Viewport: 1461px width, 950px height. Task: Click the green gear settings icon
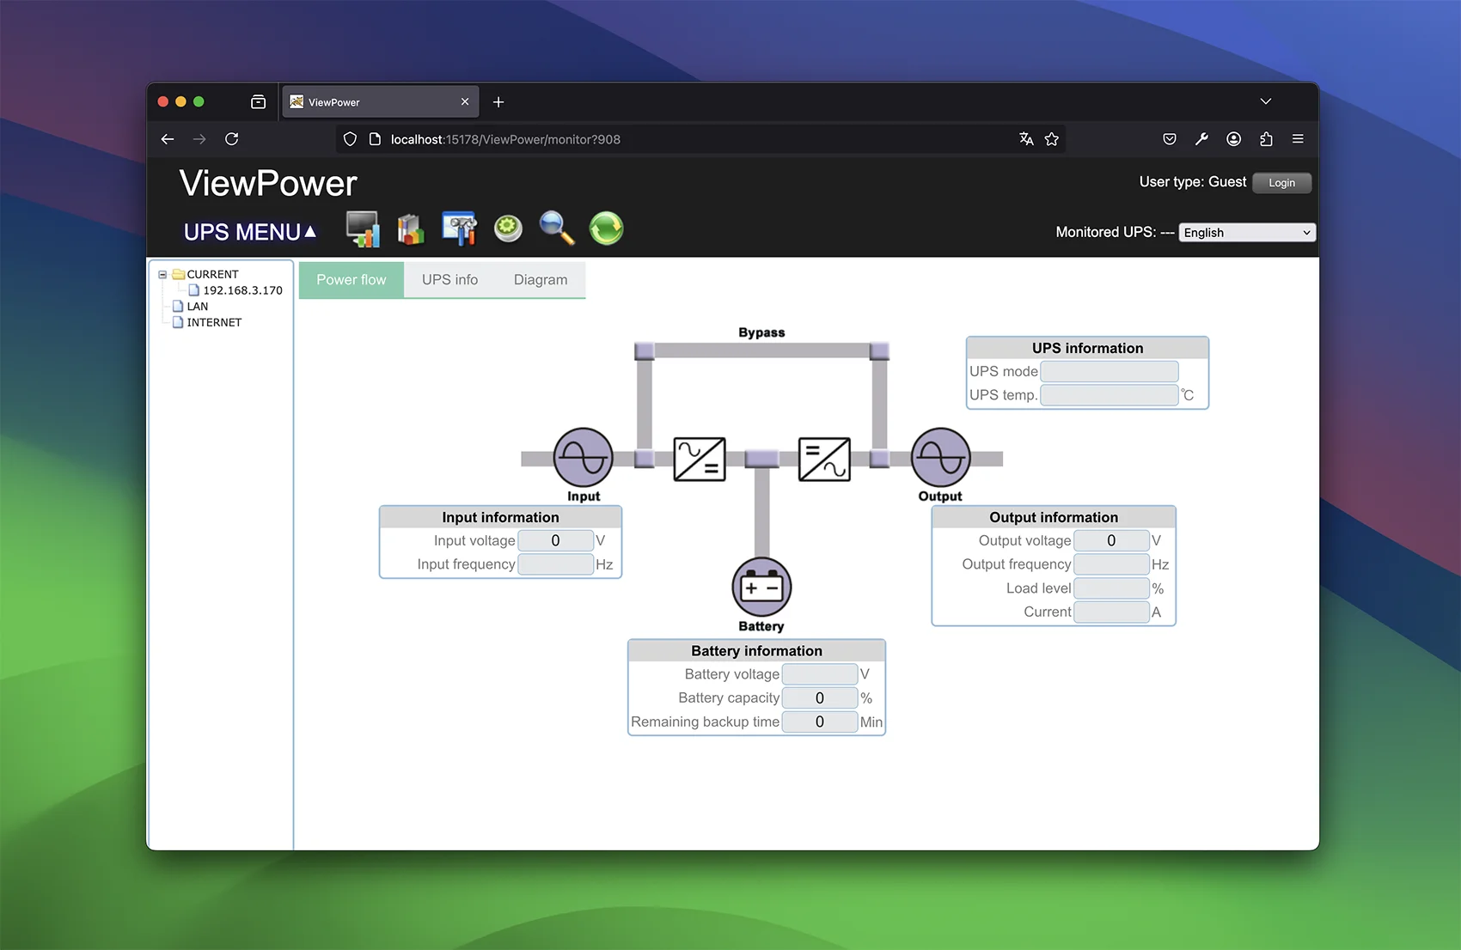click(508, 228)
